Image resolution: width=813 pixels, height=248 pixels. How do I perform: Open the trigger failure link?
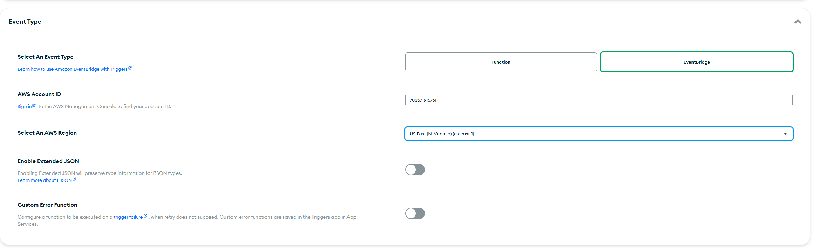[130, 217]
